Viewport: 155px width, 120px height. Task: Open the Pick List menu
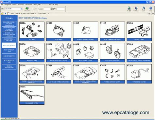point(52,5)
